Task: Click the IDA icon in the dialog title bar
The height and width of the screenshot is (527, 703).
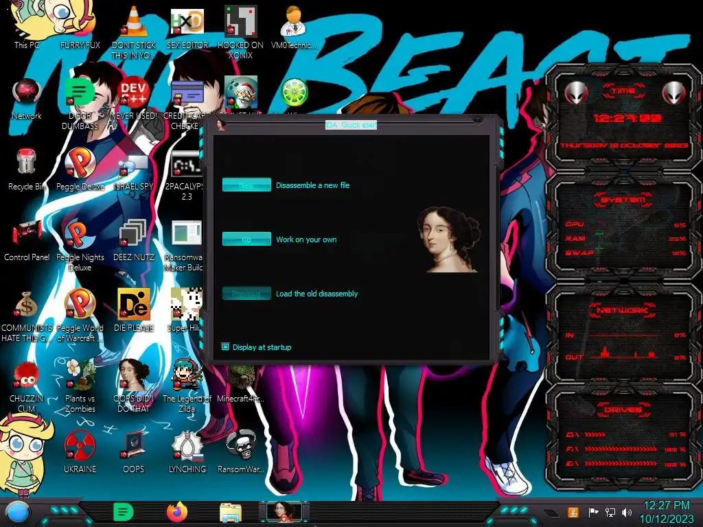Action: pyautogui.click(x=220, y=125)
